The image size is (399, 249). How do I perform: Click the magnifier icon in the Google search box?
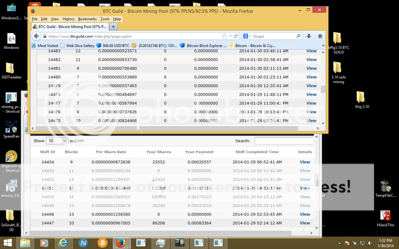pyautogui.click(x=298, y=36)
